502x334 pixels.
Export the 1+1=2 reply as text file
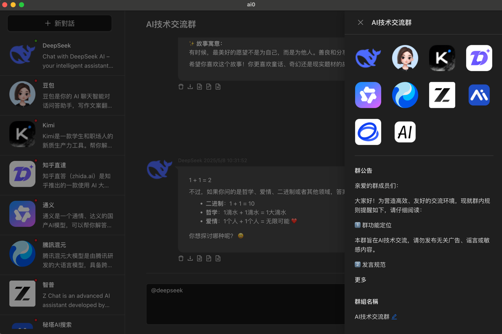[x=209, y=258]
